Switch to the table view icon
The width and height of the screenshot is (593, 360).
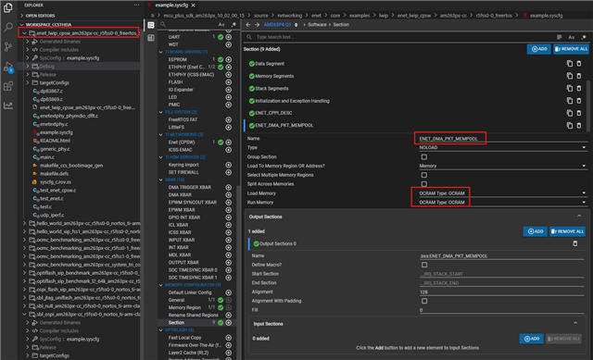pyautogui.click(x=151, y=25)
